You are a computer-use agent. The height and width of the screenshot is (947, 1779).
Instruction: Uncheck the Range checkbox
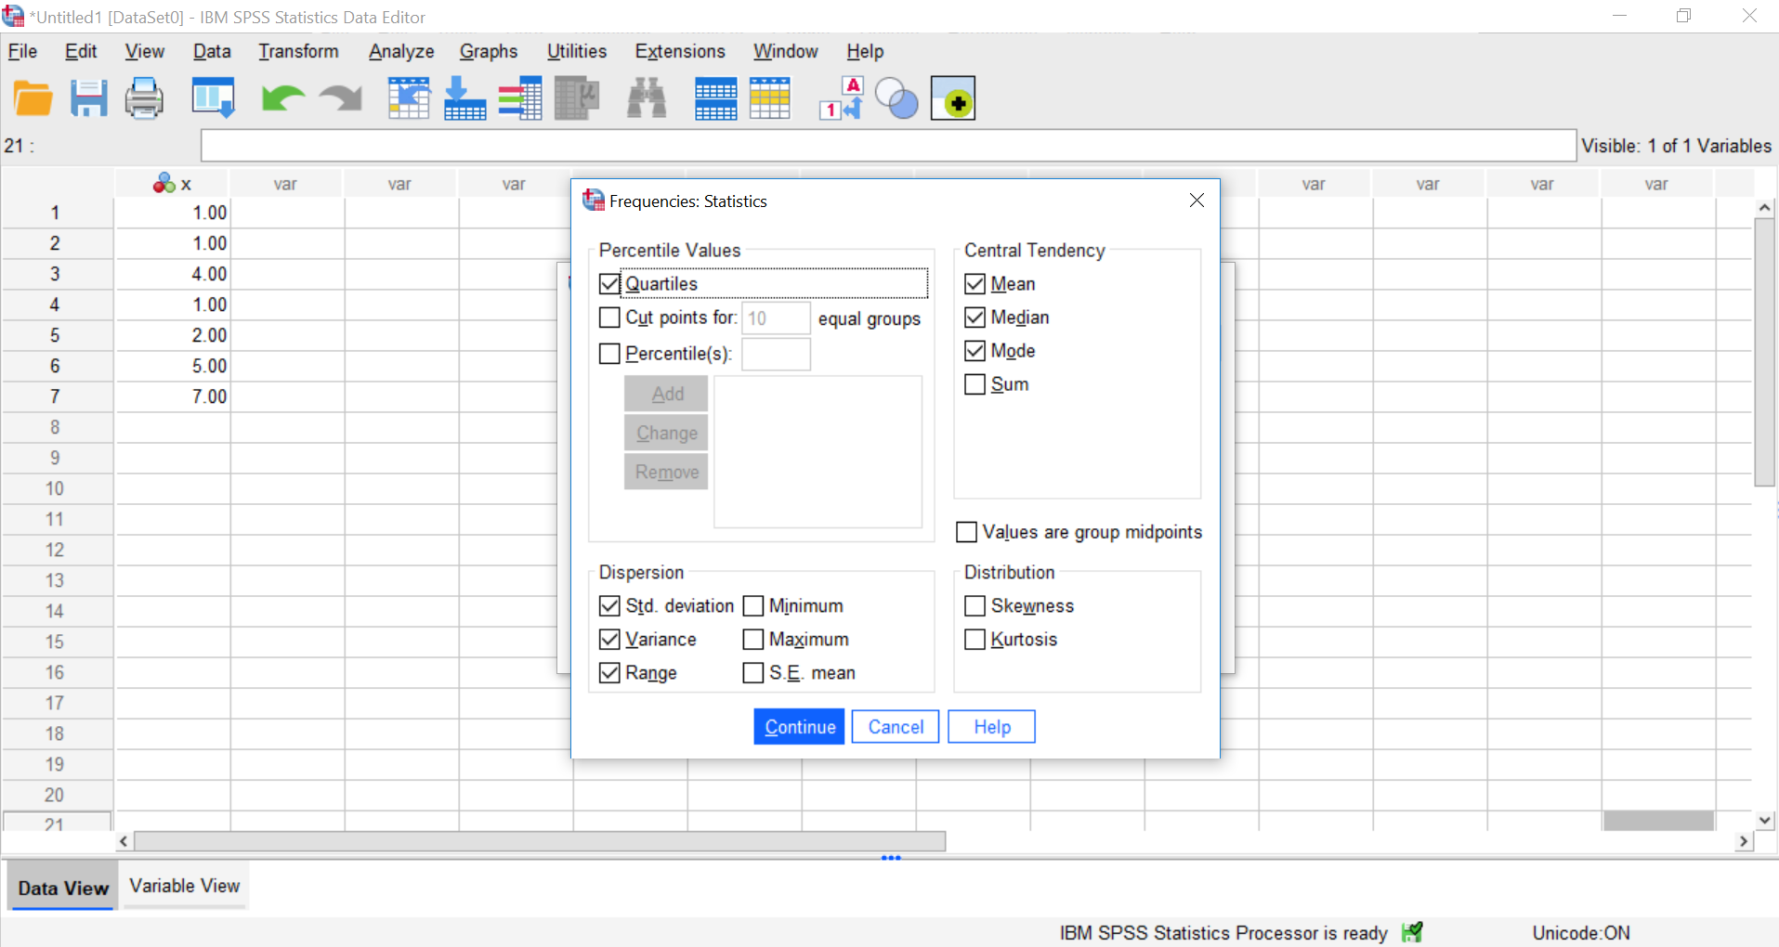609,673
